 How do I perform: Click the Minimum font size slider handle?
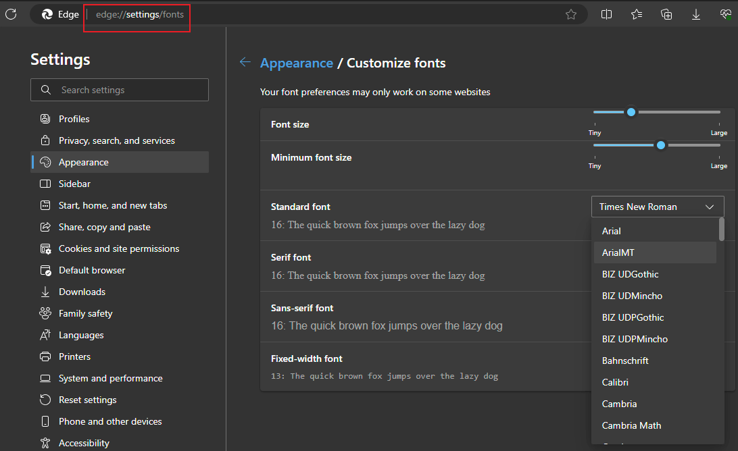[x=661, y=145]
